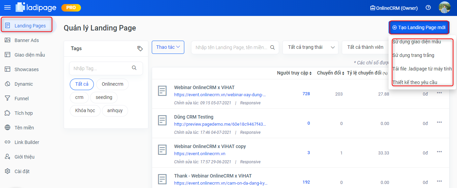This screenshot has height=188, width=457.
Task: Open the https://event.onlinecrm.vn link
Action: click(x=200, y=154)
